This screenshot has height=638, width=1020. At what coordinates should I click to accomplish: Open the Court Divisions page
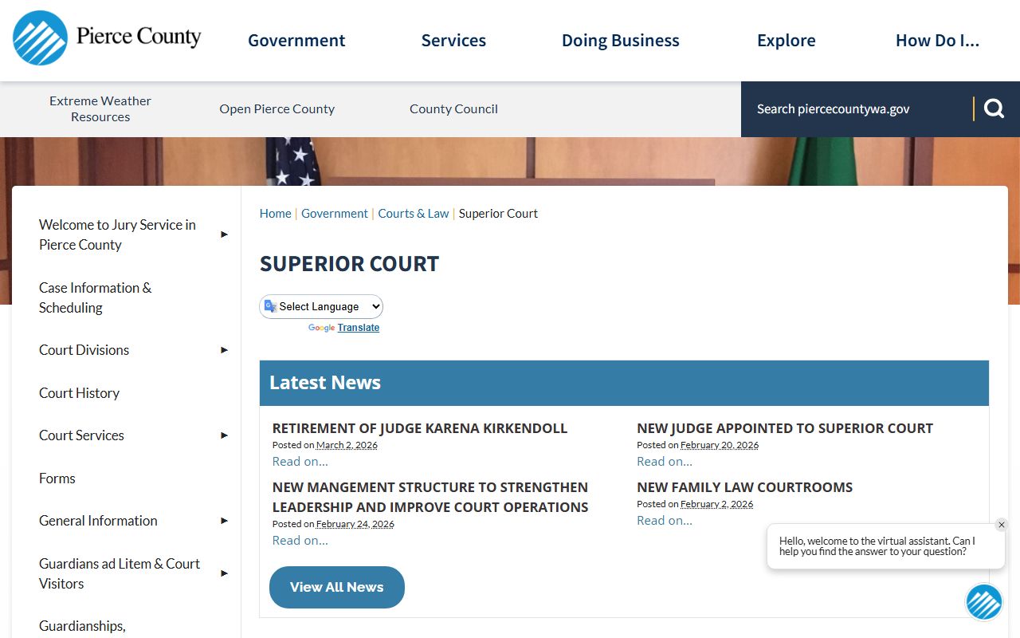pyautogui.click(x=84, y=350)
